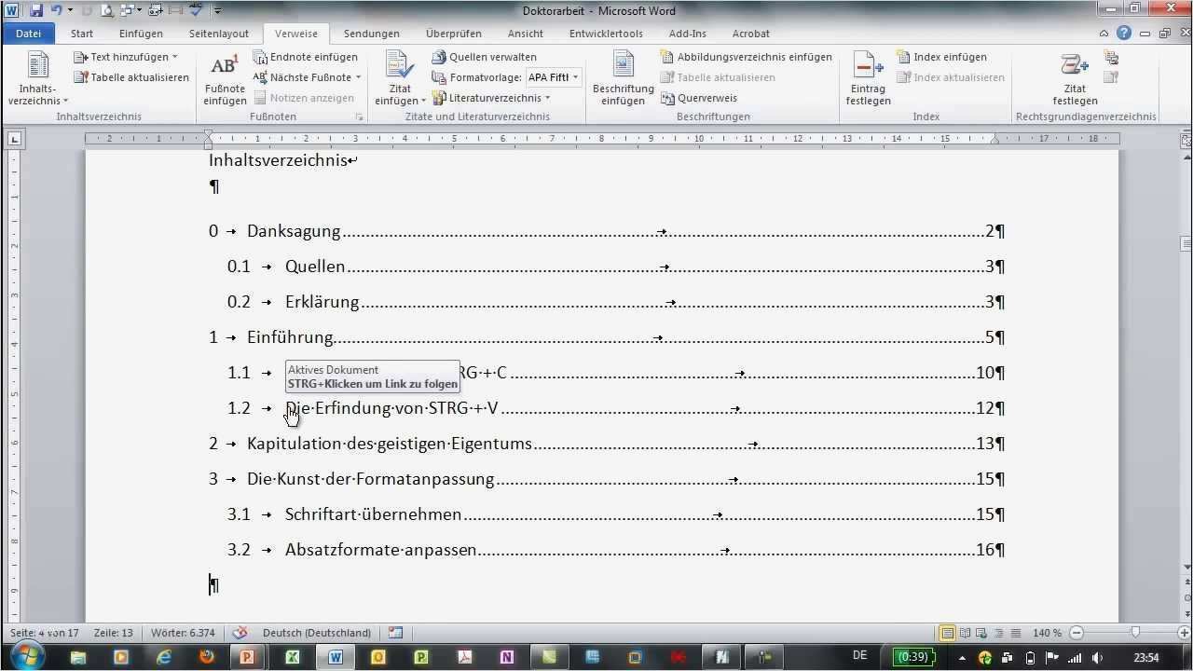
Task: Expand the Formatvorlage APA style combo
Action: (575, 77)
